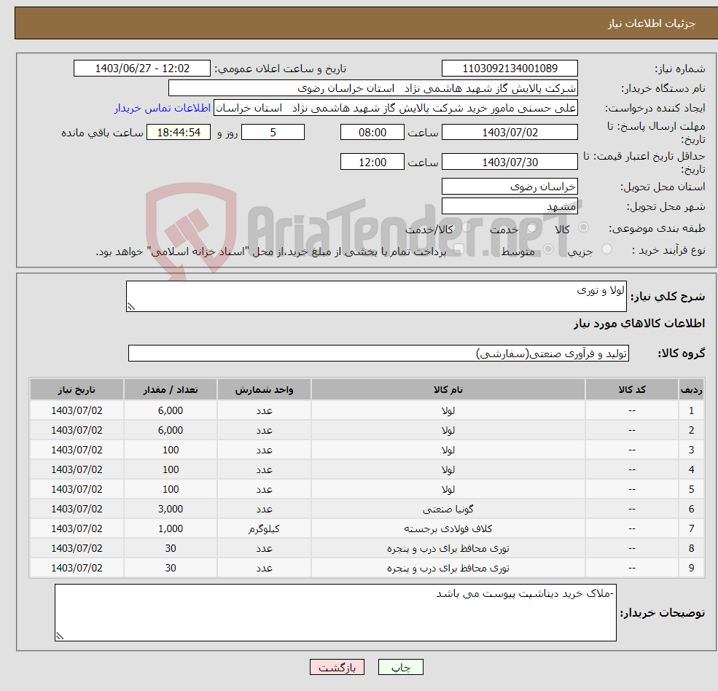Image resolution: width=718 pixels, height=691 pixels.
Task: Toggle the Islamic treasury payment checkbox
Action: [x=458, y=249]
